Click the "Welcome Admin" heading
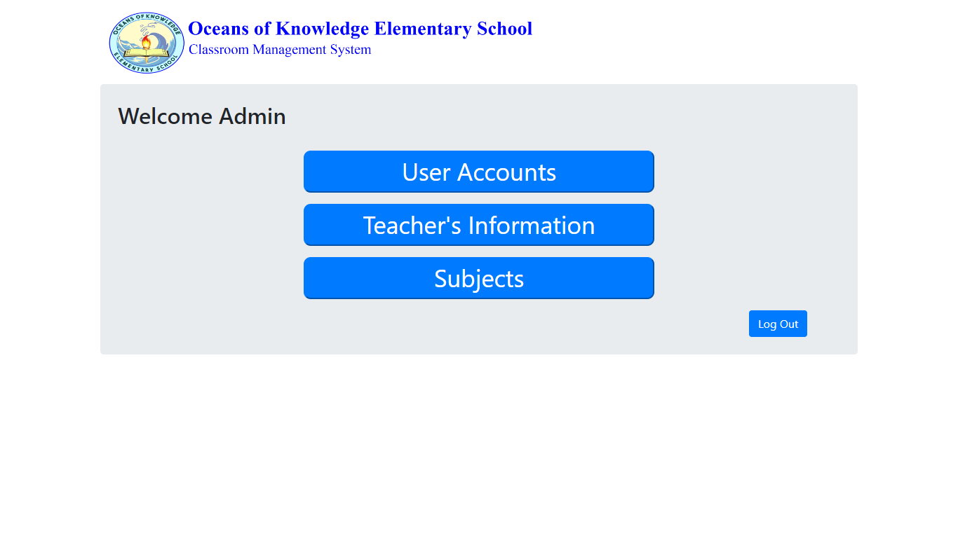This screenshot has width=958, height=538. [x=202, y=116]
